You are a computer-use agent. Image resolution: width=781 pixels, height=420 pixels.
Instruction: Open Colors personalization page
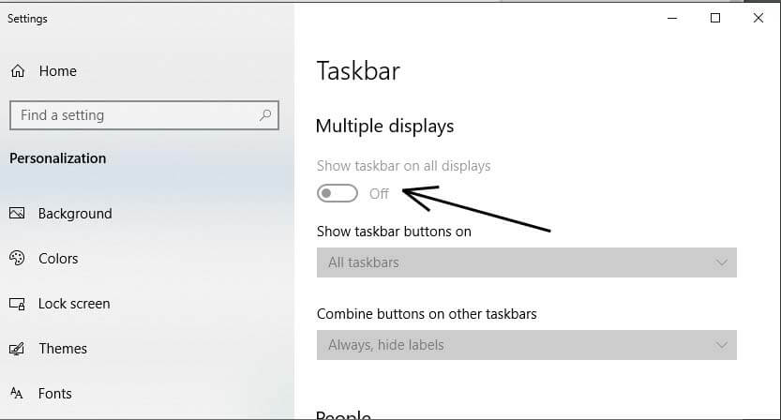58,259
